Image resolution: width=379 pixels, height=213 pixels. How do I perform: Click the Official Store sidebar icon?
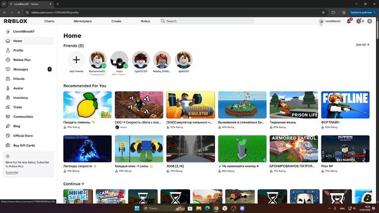(x=8, y=135)
